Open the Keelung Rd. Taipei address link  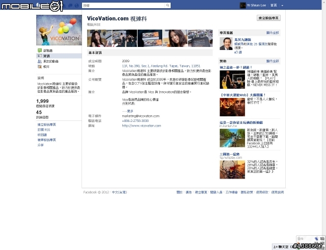pyautogui.click(x=161, y=66)
